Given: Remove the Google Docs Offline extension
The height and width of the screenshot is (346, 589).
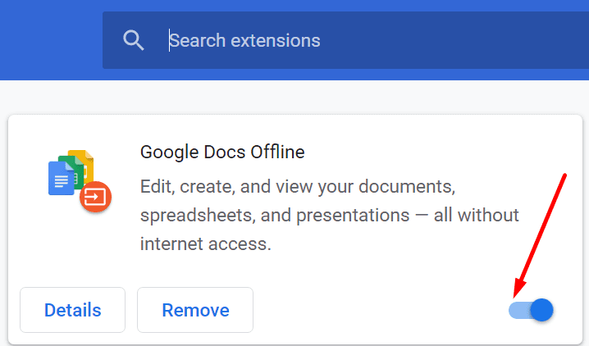Looking at the screenshot, I should 195,310.
